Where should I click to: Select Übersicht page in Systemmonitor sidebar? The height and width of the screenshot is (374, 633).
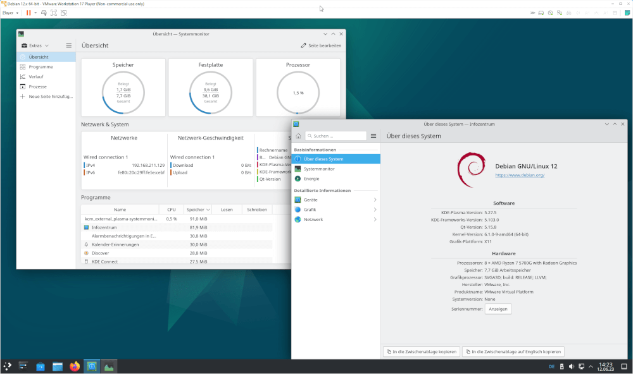46,57
